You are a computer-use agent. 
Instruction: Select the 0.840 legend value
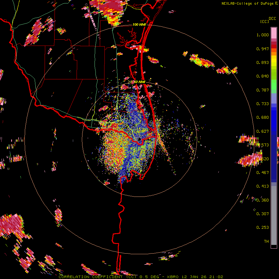pos(263,76)
